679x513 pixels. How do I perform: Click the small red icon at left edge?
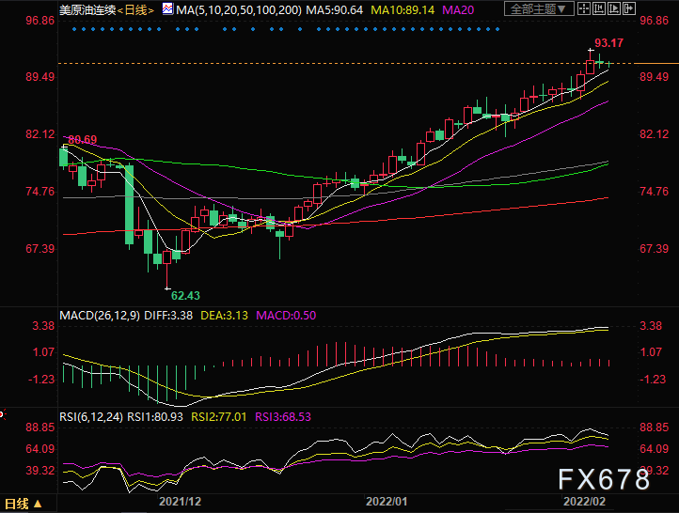click(2, 414)
